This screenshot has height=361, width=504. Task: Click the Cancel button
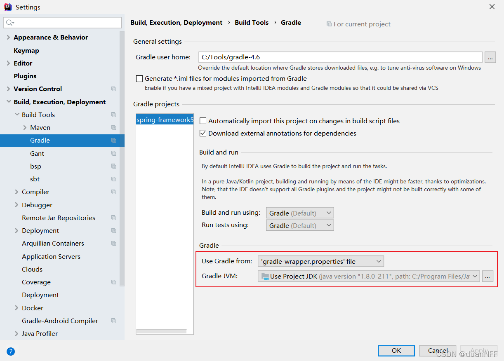point(438,350)
